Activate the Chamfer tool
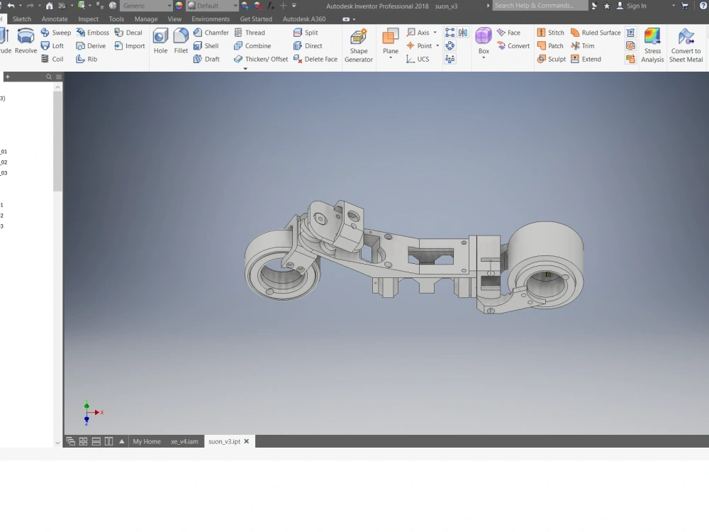The image size is (709, 532). (211, 33)
